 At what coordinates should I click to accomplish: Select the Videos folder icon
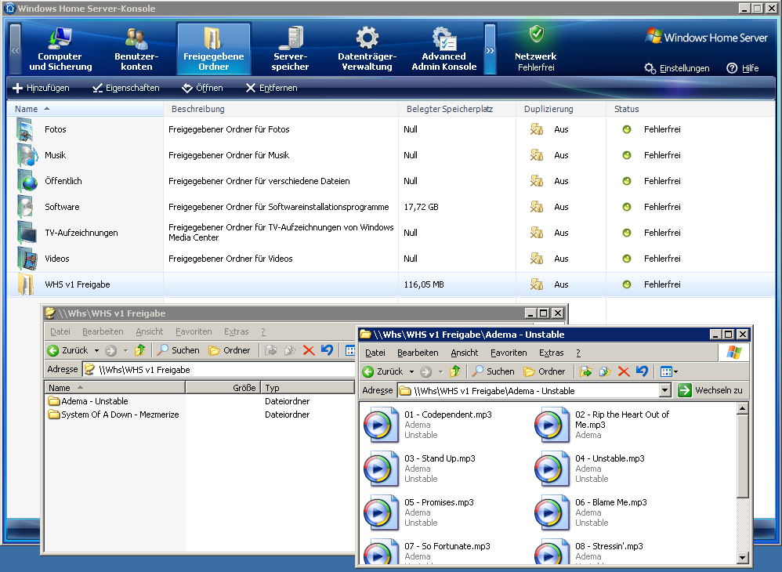[x=27, y=259]
